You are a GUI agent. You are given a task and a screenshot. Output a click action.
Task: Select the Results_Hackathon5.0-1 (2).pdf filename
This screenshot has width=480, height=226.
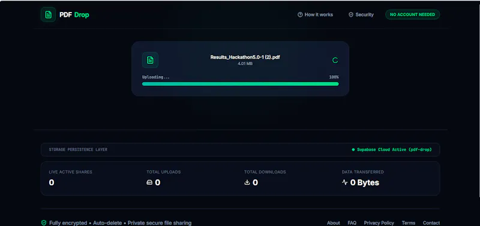tap(245, 57)
